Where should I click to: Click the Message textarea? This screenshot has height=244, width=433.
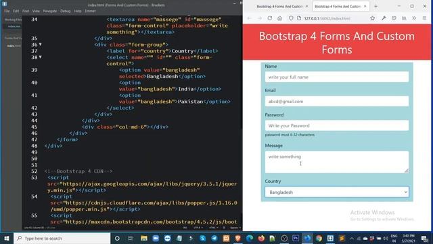click(337, 162)
